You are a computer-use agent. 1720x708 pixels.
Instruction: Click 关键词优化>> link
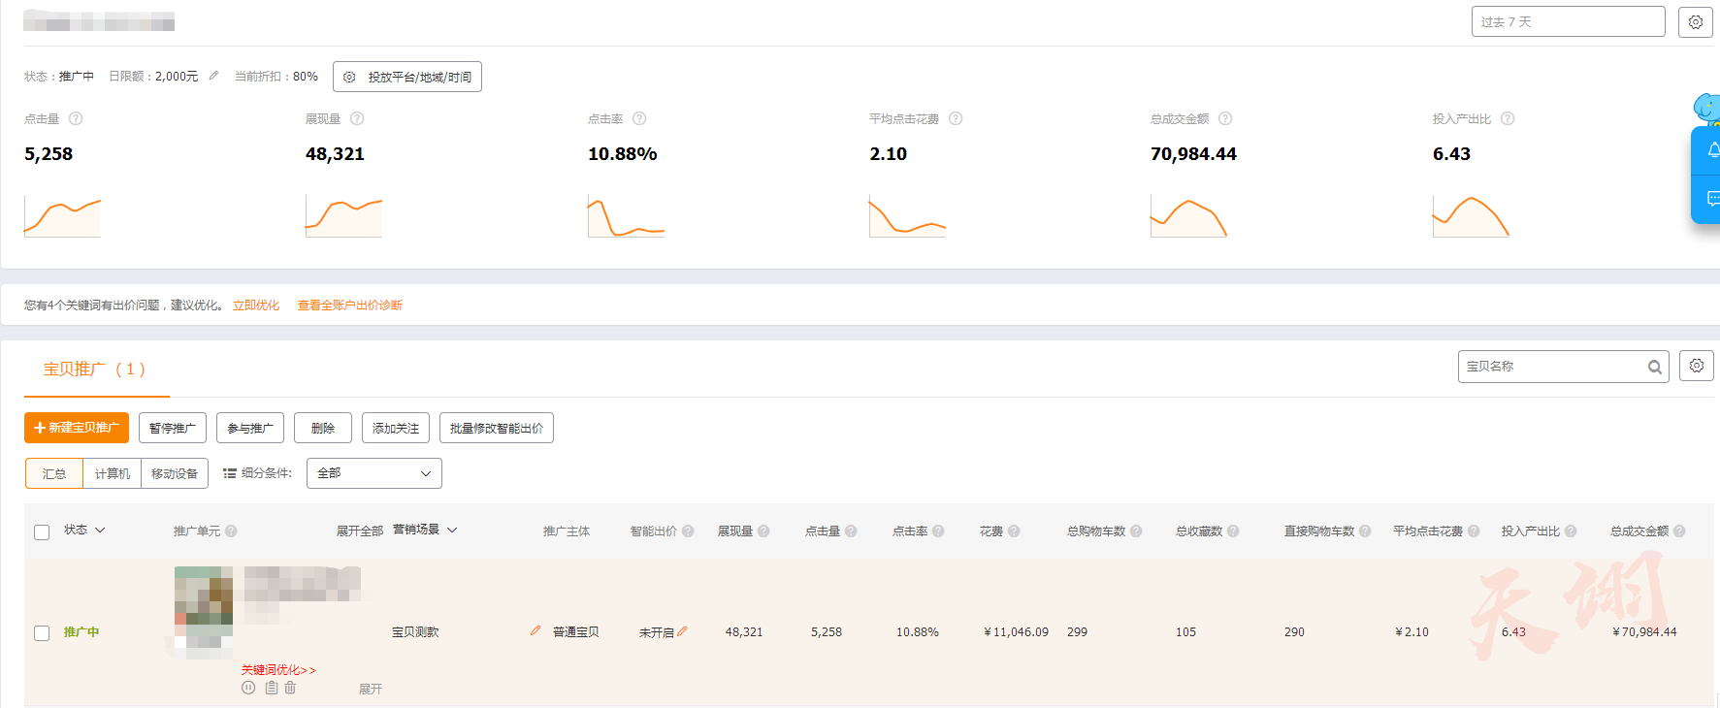point(278,670)
